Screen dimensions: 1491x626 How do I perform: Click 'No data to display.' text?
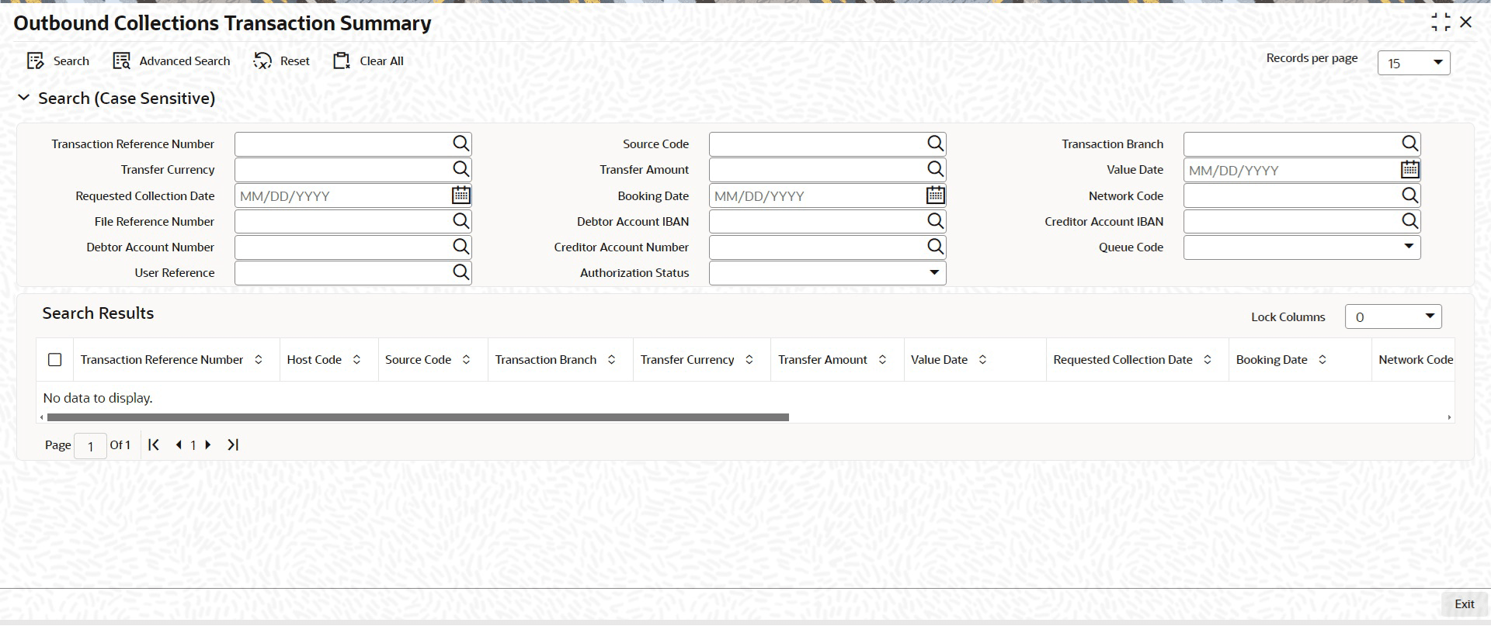[x=98, y=398]
